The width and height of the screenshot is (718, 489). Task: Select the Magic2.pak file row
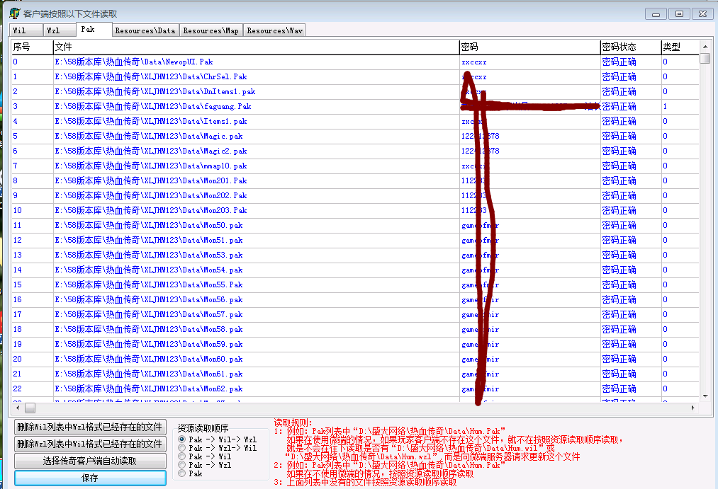click(355, 151)
